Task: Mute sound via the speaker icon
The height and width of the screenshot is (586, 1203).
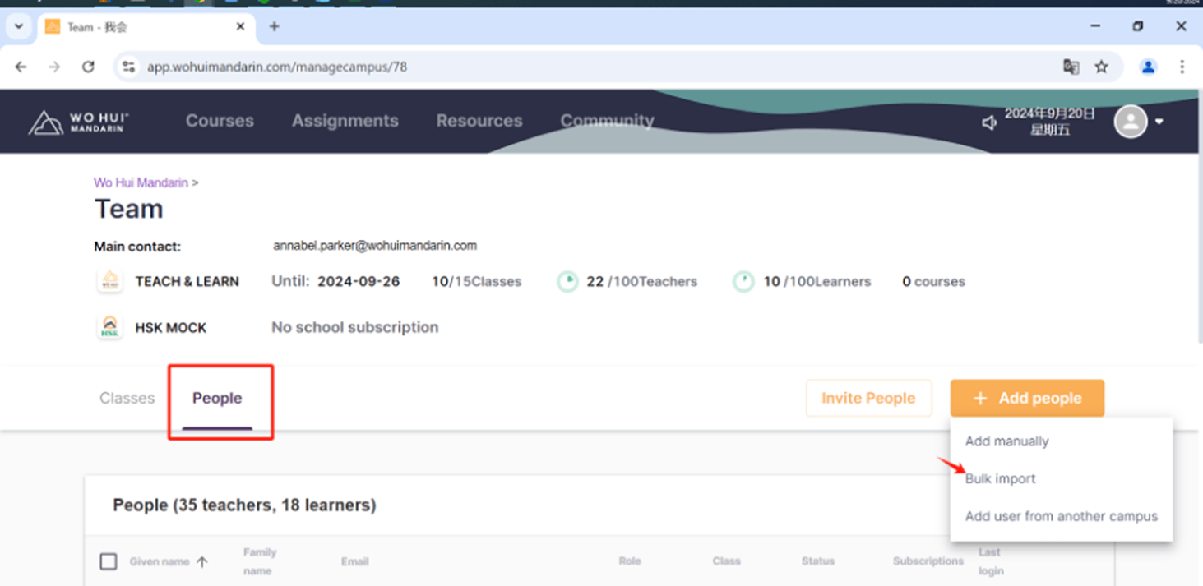Action: click(988, 122)
